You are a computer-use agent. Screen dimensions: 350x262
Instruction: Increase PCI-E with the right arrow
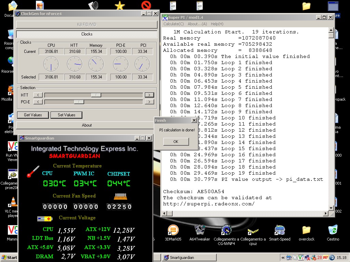149,102
